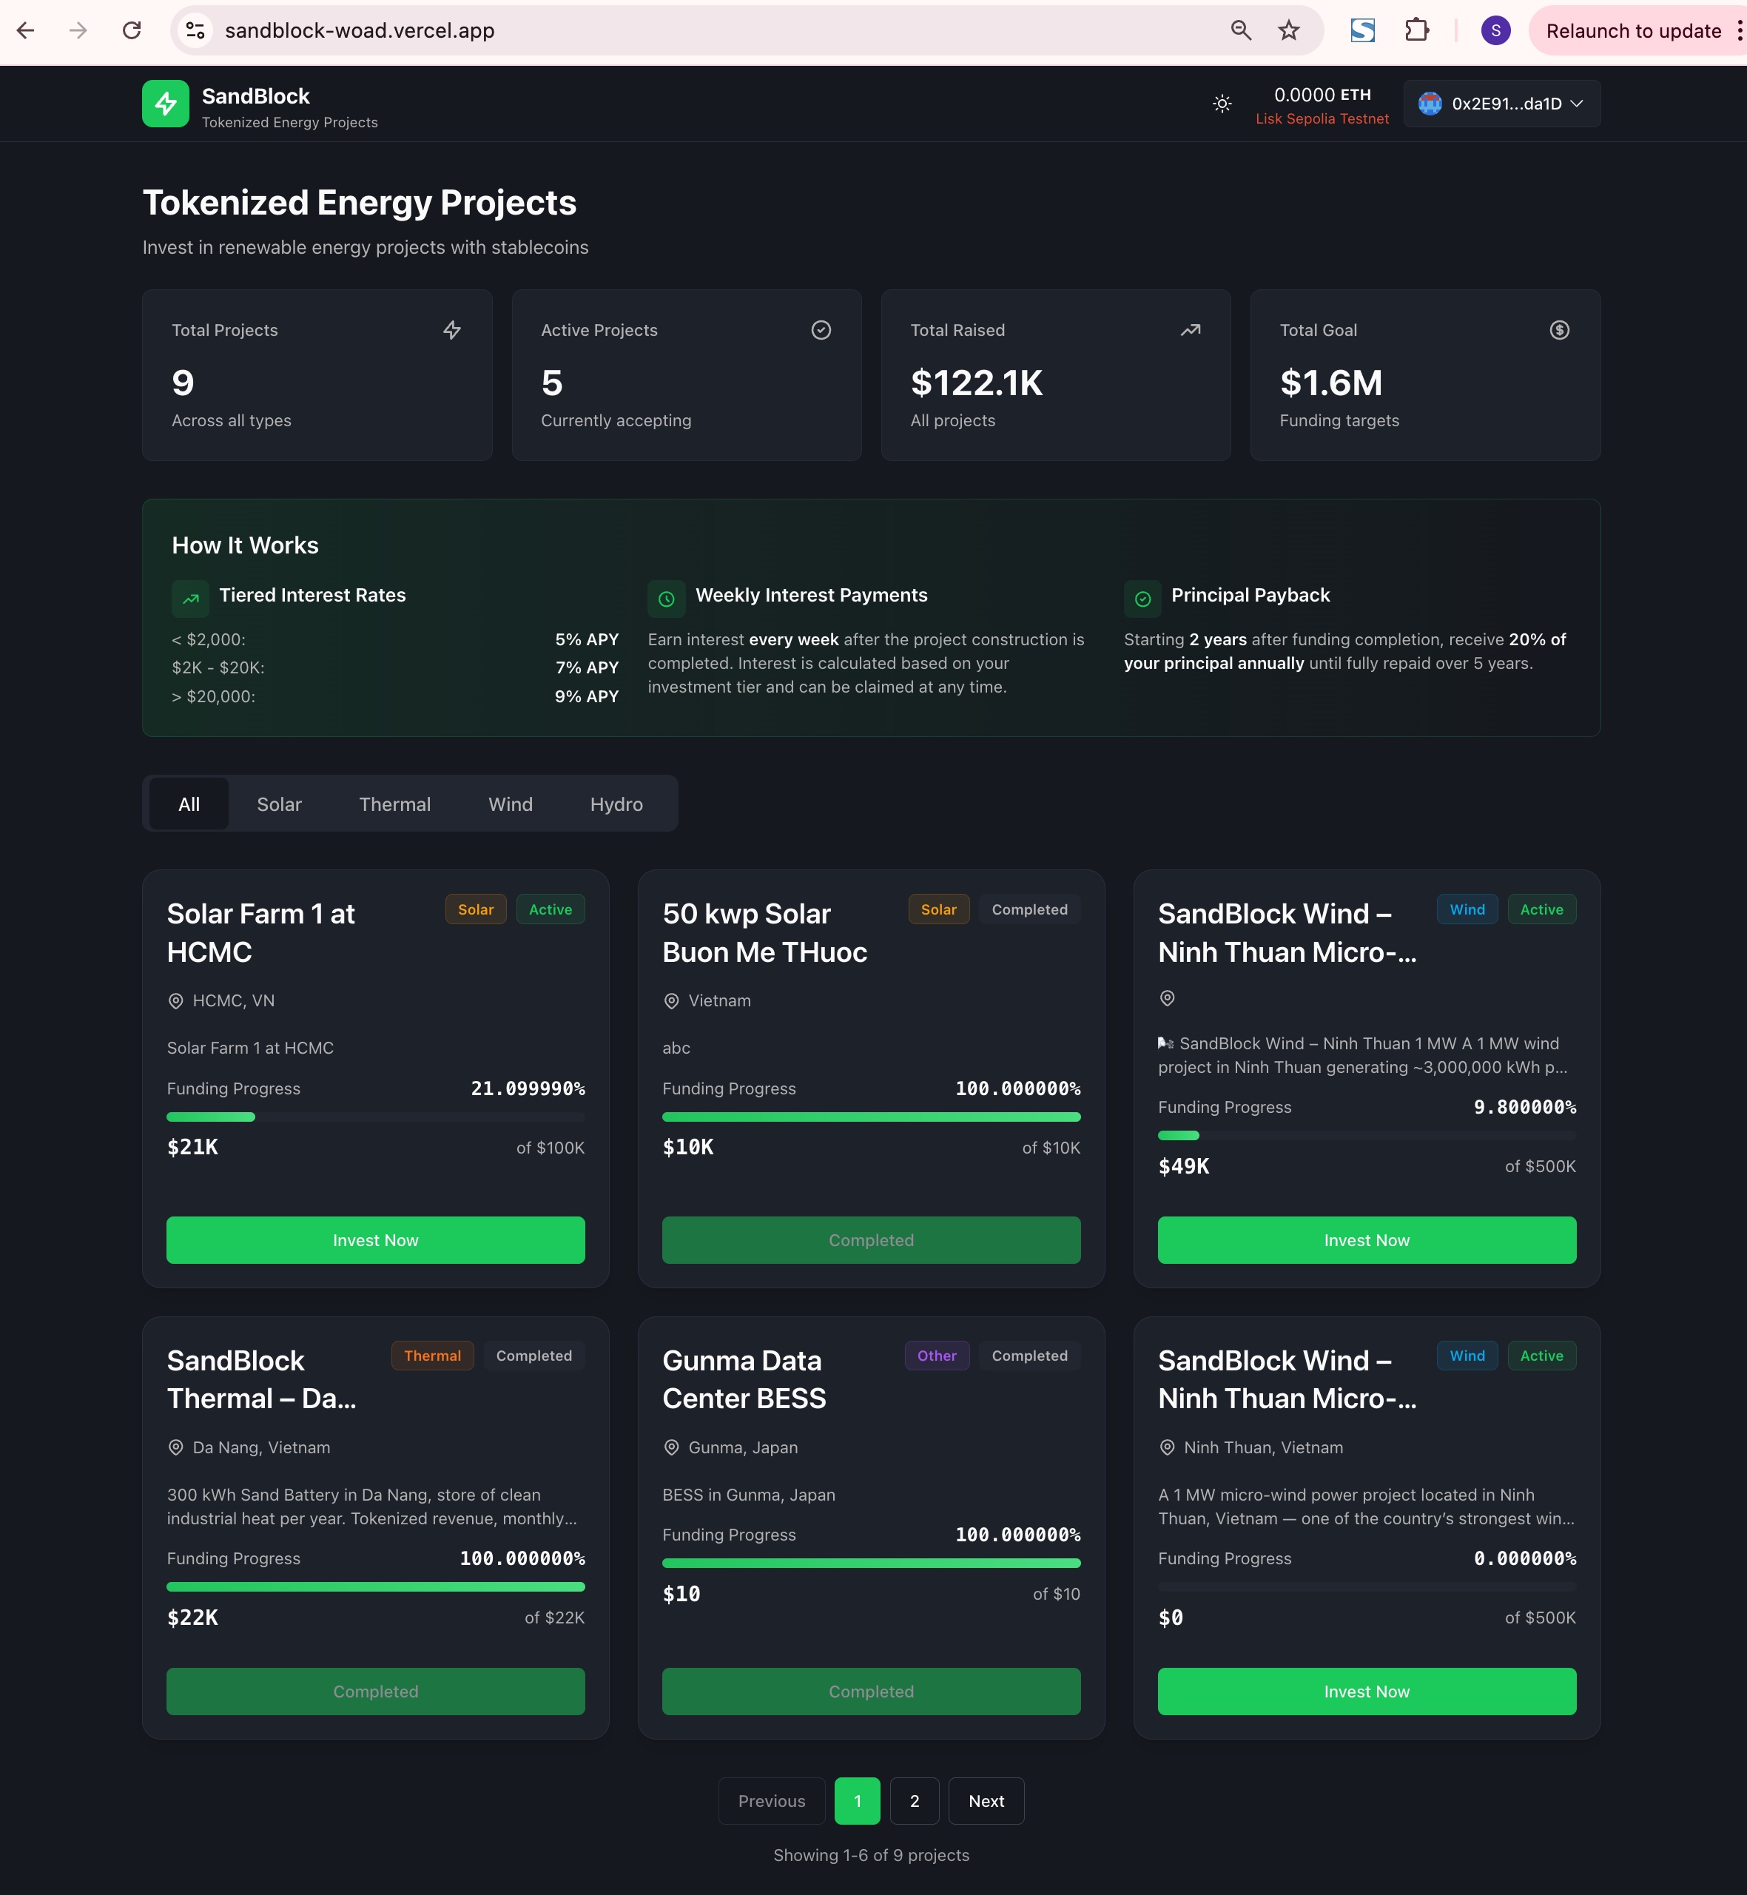Click Principal Payback check icon
The image size is (1747, 1895).
coord(1143,599)
